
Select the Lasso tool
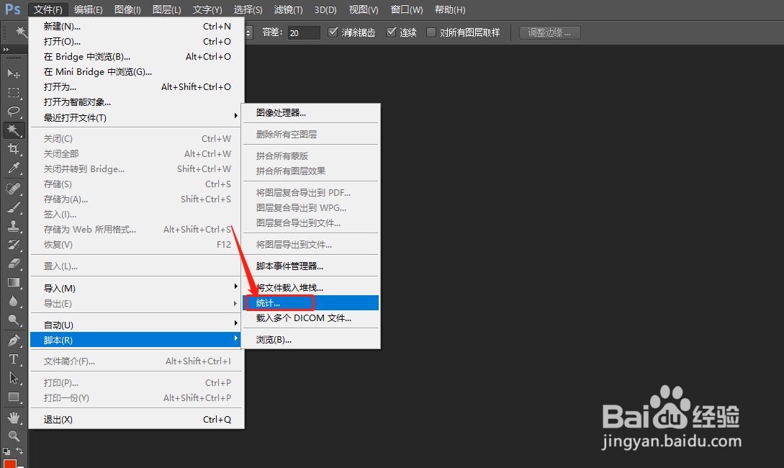pos(14,112)
